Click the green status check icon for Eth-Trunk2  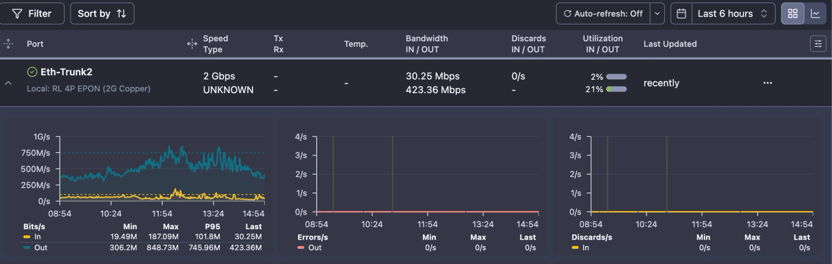pyautogui.click(x=32, y=72)
